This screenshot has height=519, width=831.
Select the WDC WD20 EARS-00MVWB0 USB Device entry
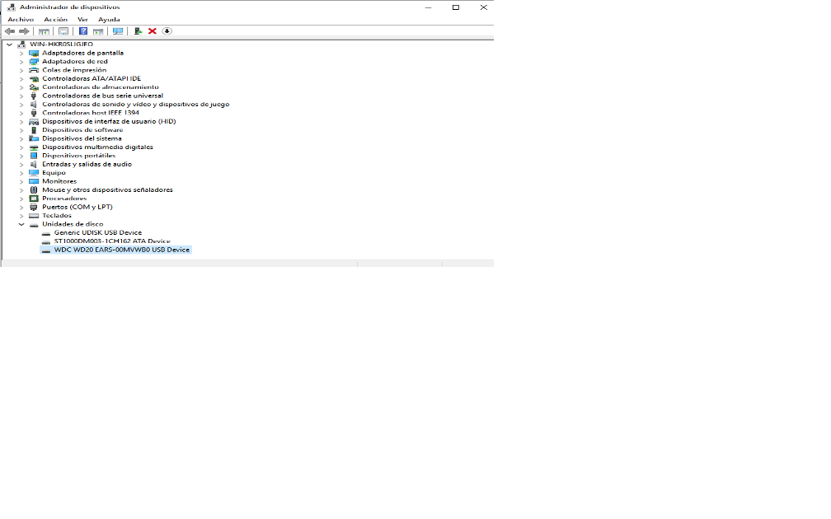click(121, 250)
